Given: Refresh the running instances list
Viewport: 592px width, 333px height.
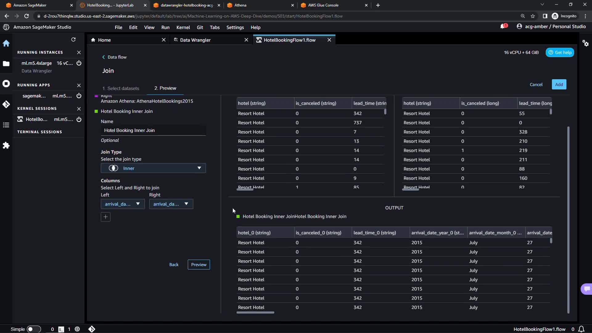Looking at the screenshot, I should click(73, 39).
